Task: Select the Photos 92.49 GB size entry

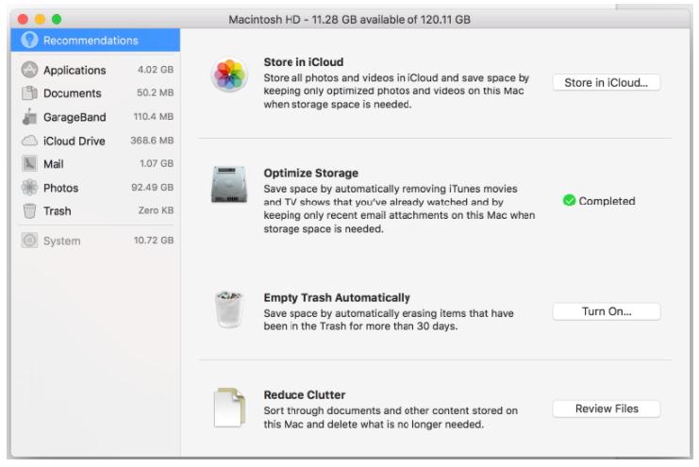Action: 152,188
